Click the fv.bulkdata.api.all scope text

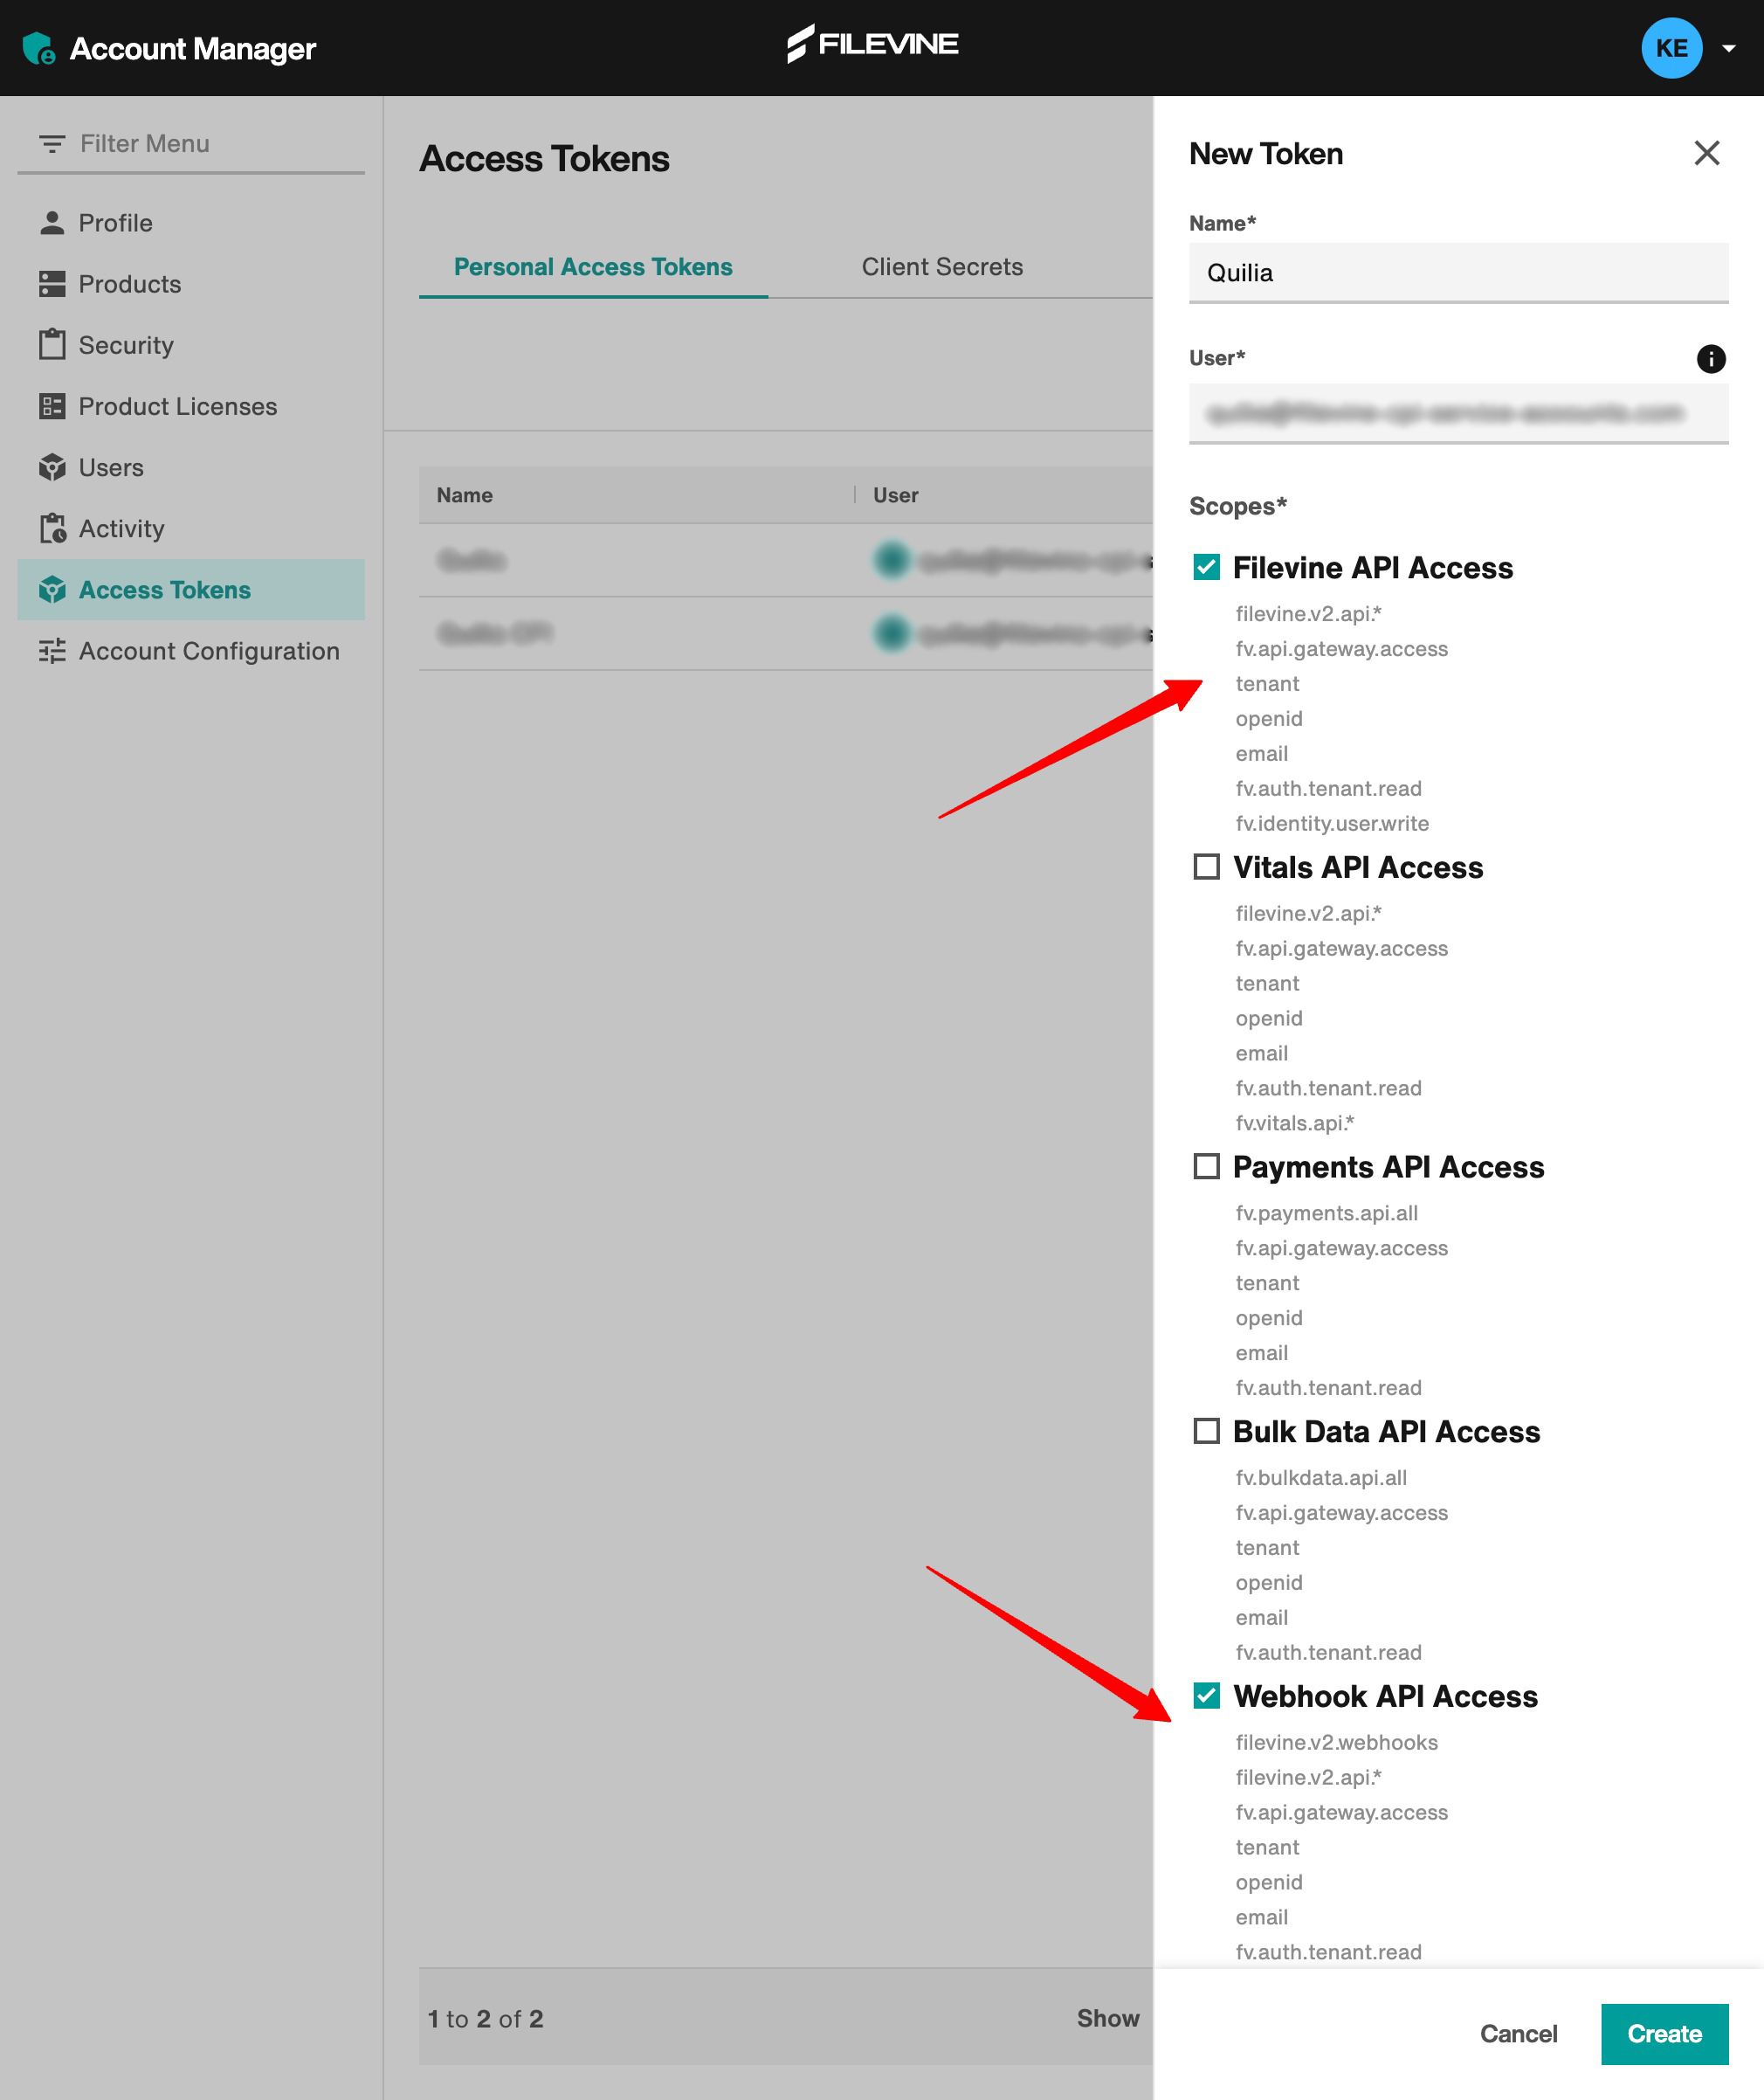(1321, 1478)
